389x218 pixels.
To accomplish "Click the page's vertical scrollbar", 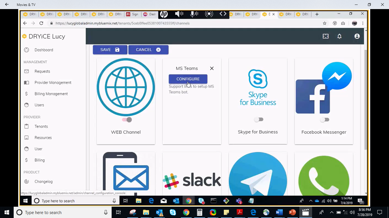I will pyautogui.click(x=366, y=99).
